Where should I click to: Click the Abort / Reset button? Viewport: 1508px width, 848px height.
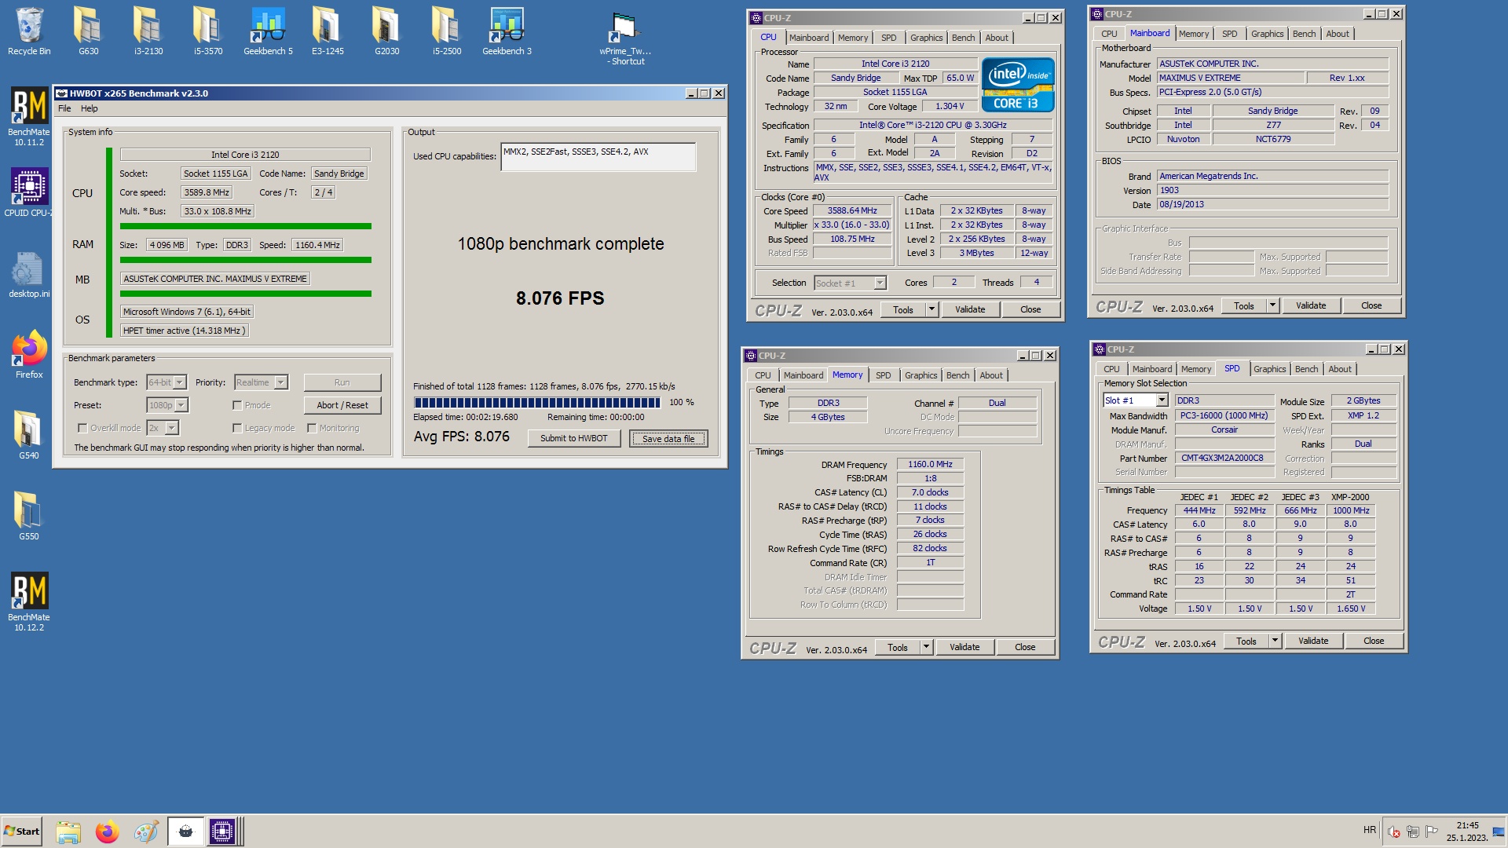click(x=342, y=405)
